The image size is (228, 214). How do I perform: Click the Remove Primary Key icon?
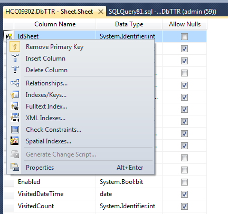(15, 47)
